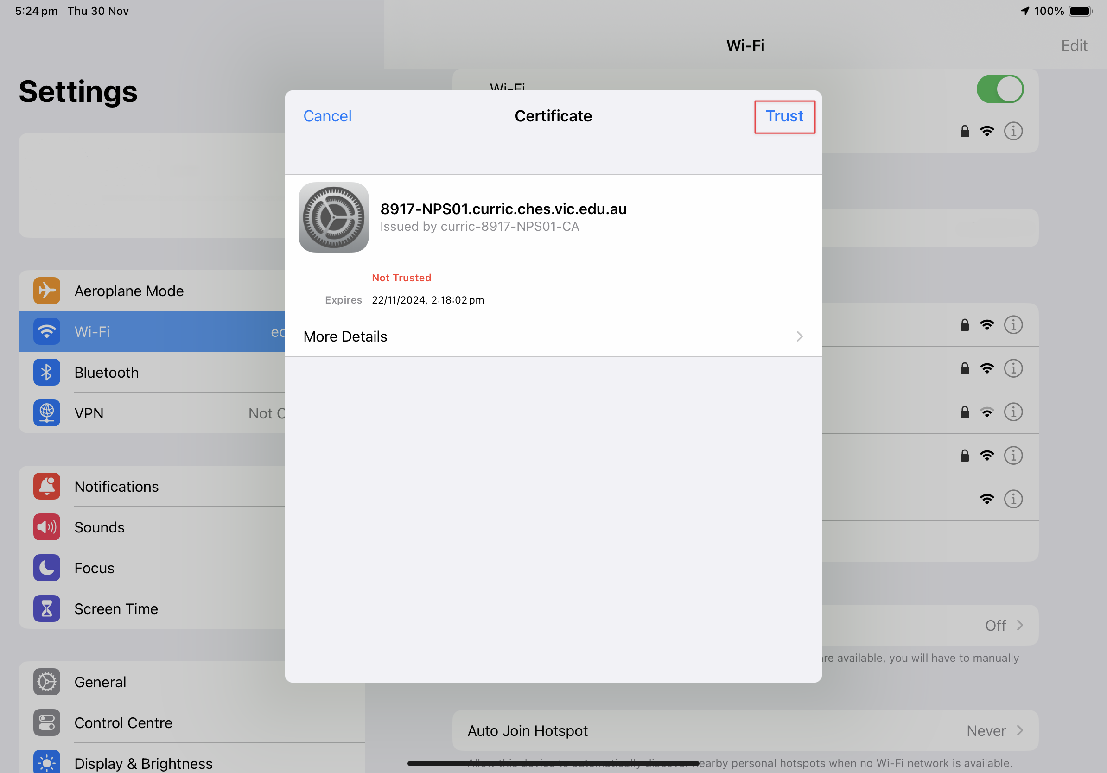Viewport: 1107px width, 773px height.
Task: Cancel the certificate dialog
Action: point(327,116)
